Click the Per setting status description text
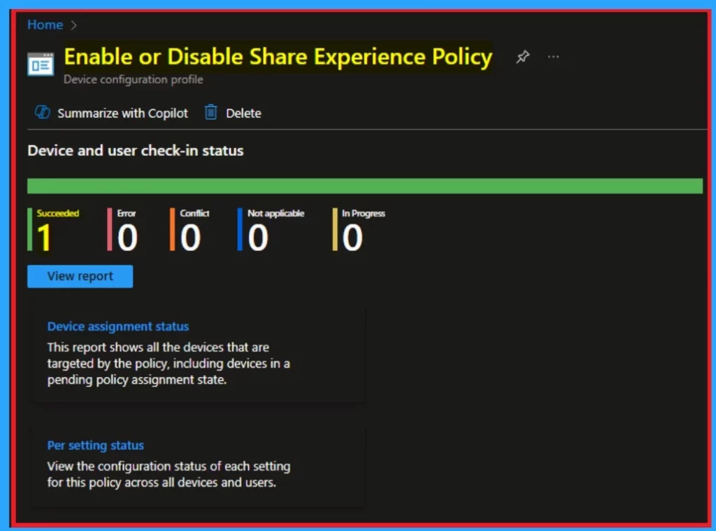The height and width of the screenshot is (531, 716). pyautogui.click(x=169, y=474)
